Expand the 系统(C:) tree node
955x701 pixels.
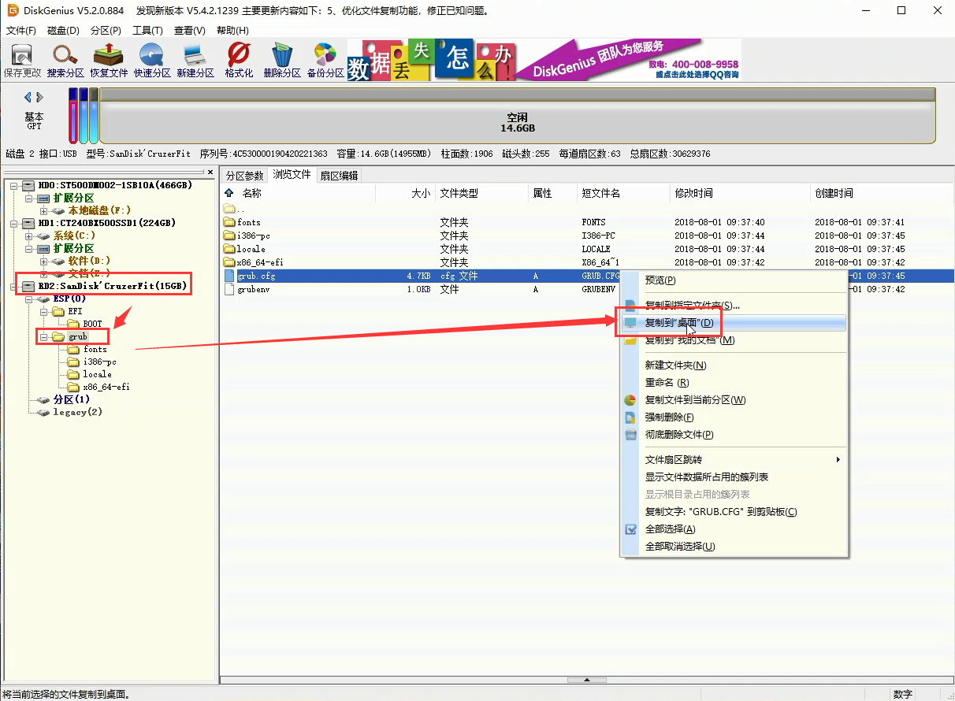[29, 236]
